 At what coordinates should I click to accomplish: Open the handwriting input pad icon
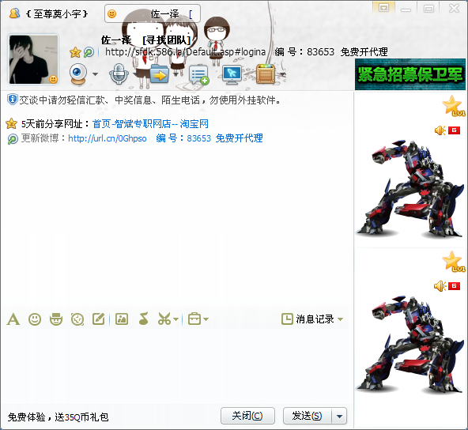pyautogui.click(x=99, y=319)
